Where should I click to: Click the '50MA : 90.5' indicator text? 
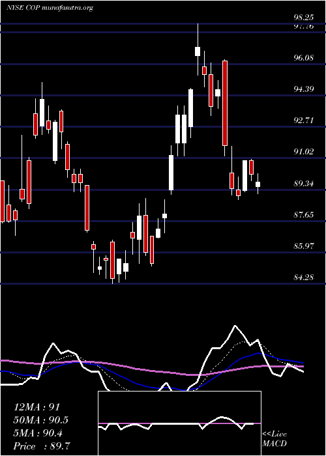tap(41, 420)
